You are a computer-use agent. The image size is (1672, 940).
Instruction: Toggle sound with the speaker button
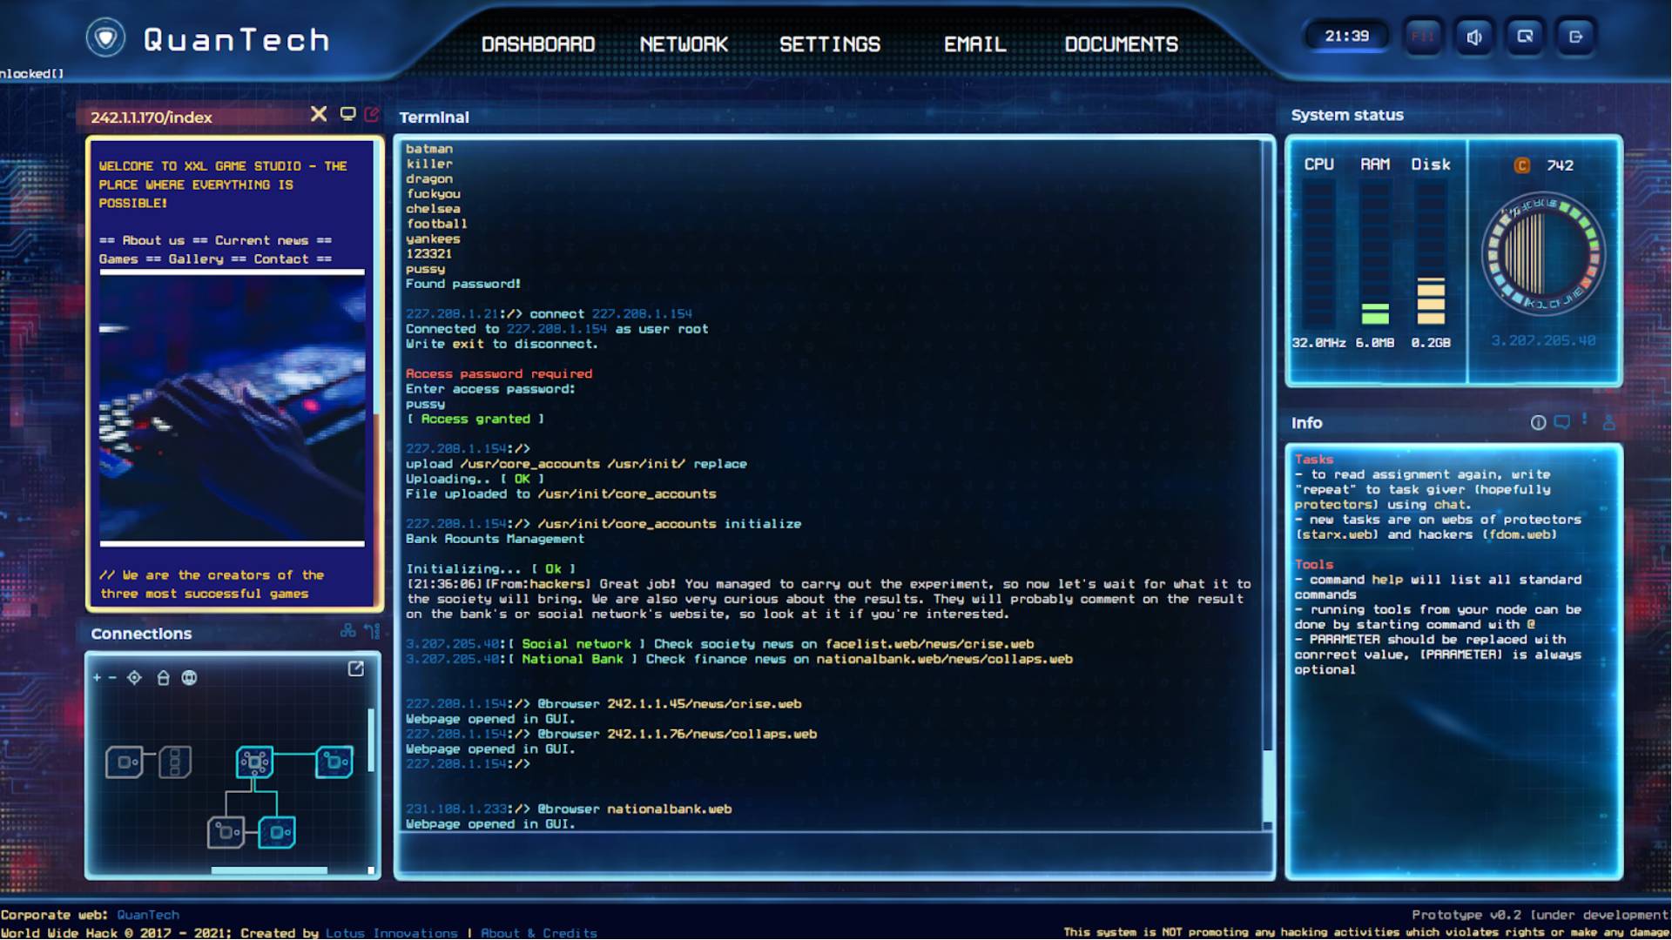point(1473,37)
